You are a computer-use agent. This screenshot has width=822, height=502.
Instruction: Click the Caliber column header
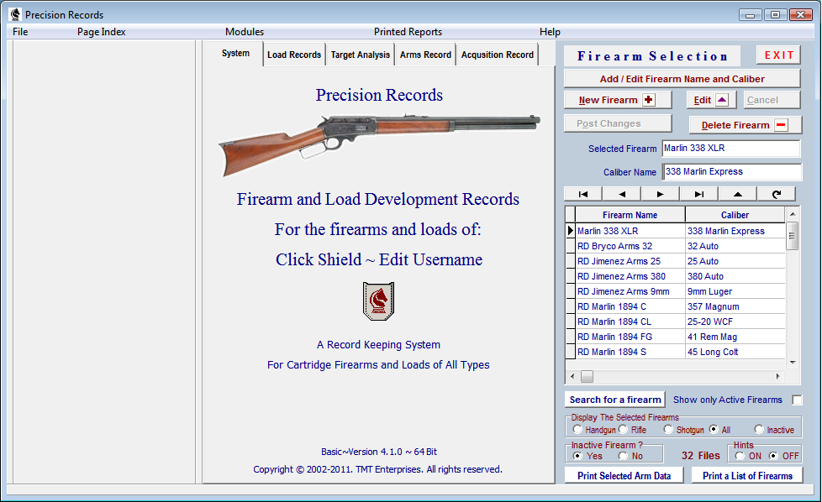[735, 215]
